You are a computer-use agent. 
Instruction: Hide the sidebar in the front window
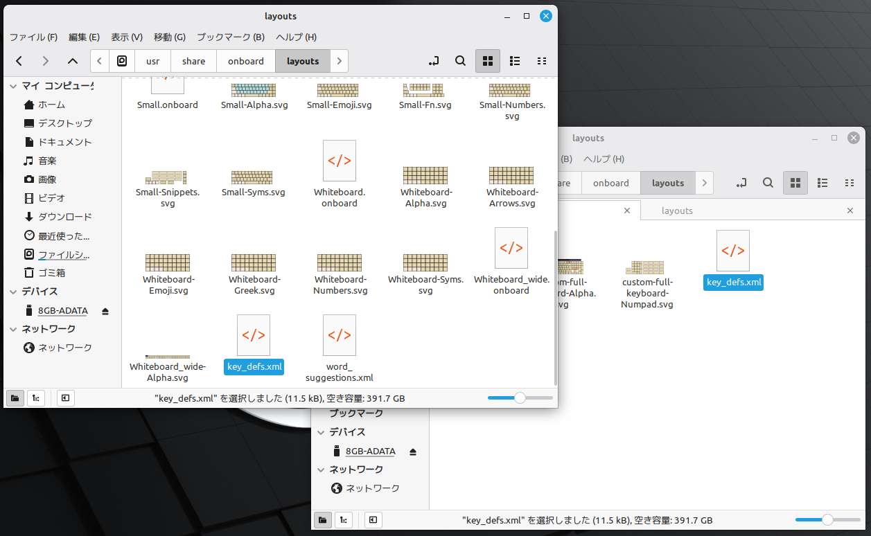click(x=65, y=398)
